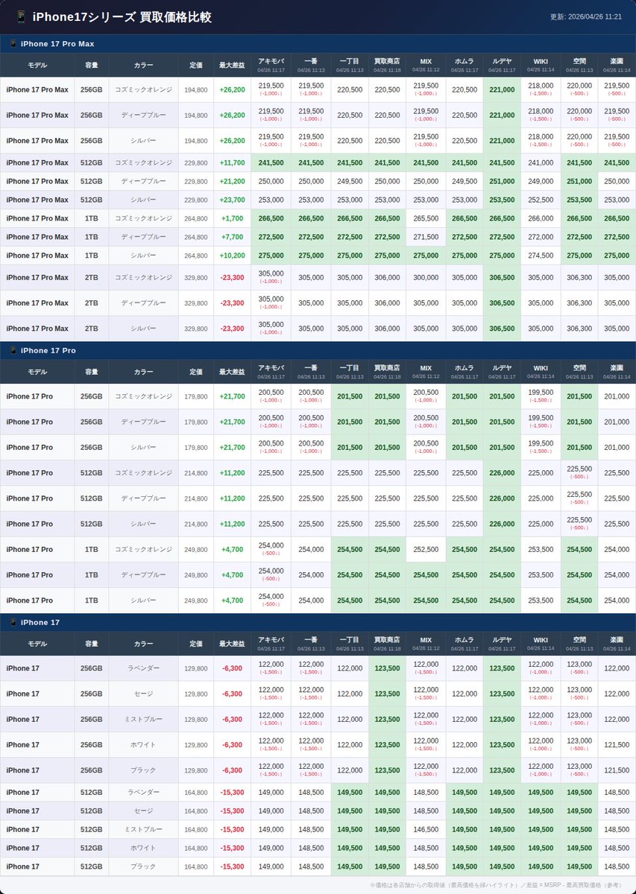Click the 一丁目 column header in the iPhone 17 table
The image size is (636, 894).
tap(350, 643)
